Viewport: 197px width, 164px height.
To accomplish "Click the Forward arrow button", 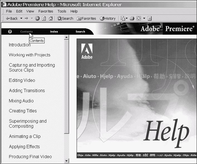I will [x=26, y=19].
